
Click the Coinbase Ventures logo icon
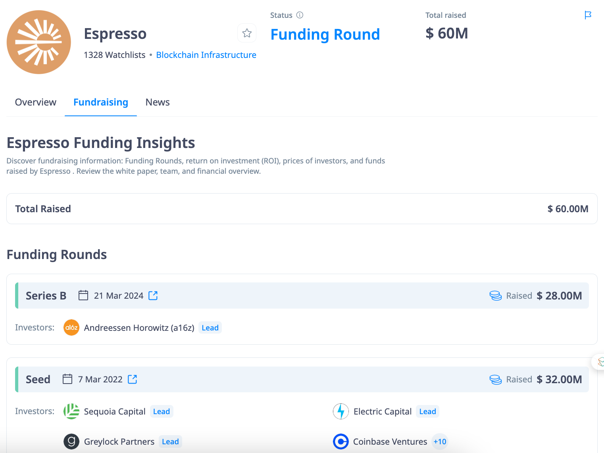(341, 441)
